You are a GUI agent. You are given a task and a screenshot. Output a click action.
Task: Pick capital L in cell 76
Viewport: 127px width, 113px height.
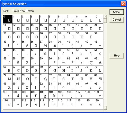tap(99, 70)
